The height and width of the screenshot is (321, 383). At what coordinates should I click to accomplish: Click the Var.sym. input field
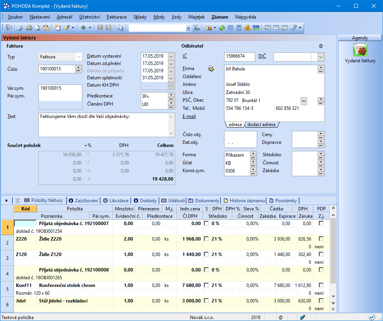60,88
